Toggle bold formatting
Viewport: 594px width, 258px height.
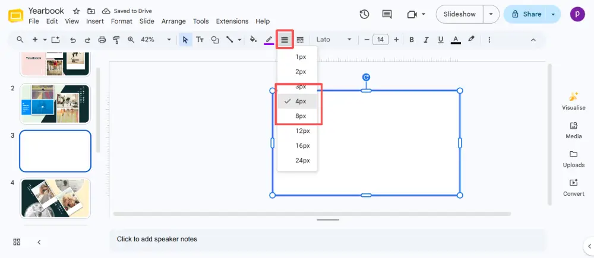pos(412,40)
